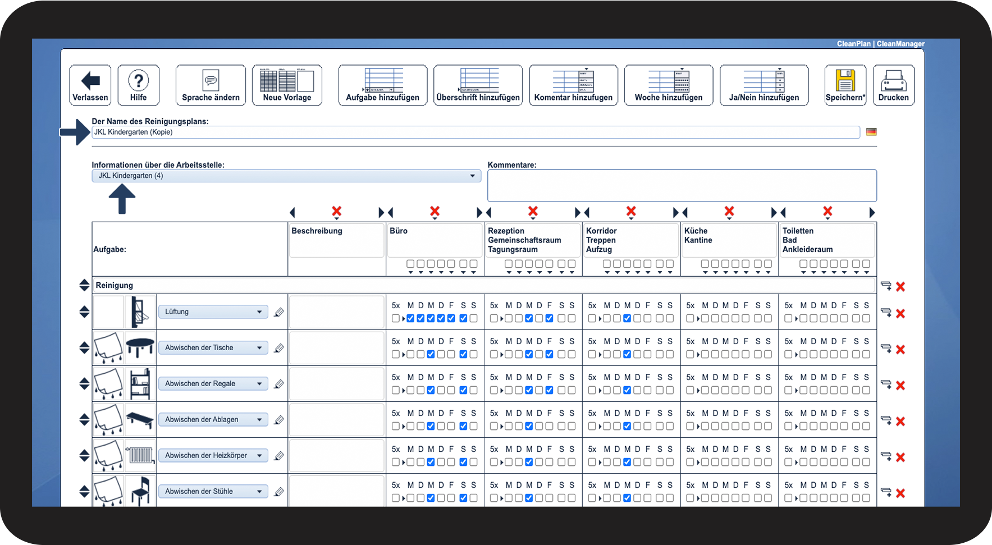Expand the Abwischen der Ablagen dropdown
The width and height of the screenshot is (992, 545).
coord(213,419)
